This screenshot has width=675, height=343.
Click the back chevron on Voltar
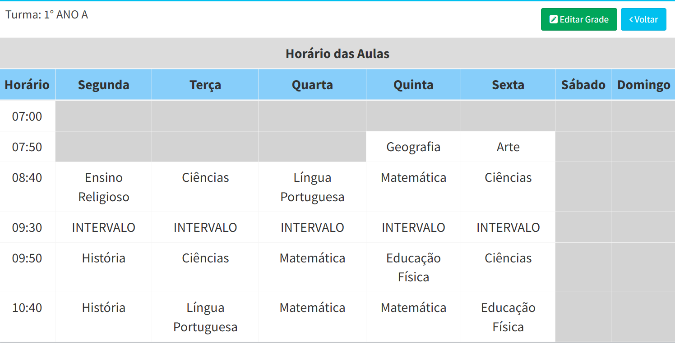point(631,19)
